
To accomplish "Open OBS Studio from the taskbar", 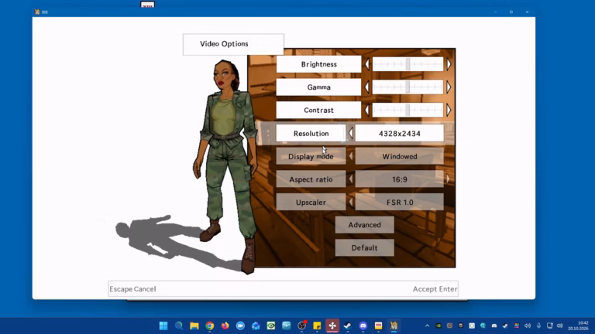I will tap(301, 325).
